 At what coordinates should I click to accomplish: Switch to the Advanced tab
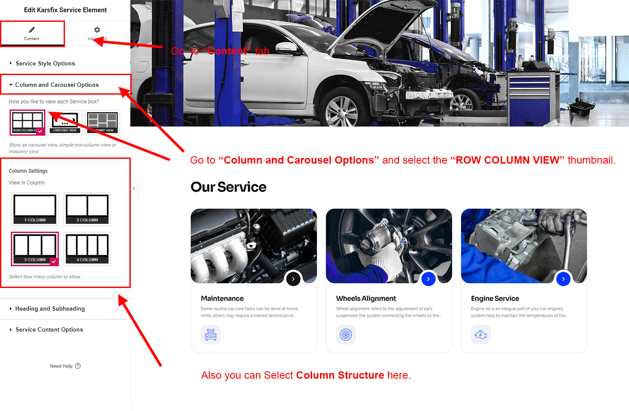point(97,33)
